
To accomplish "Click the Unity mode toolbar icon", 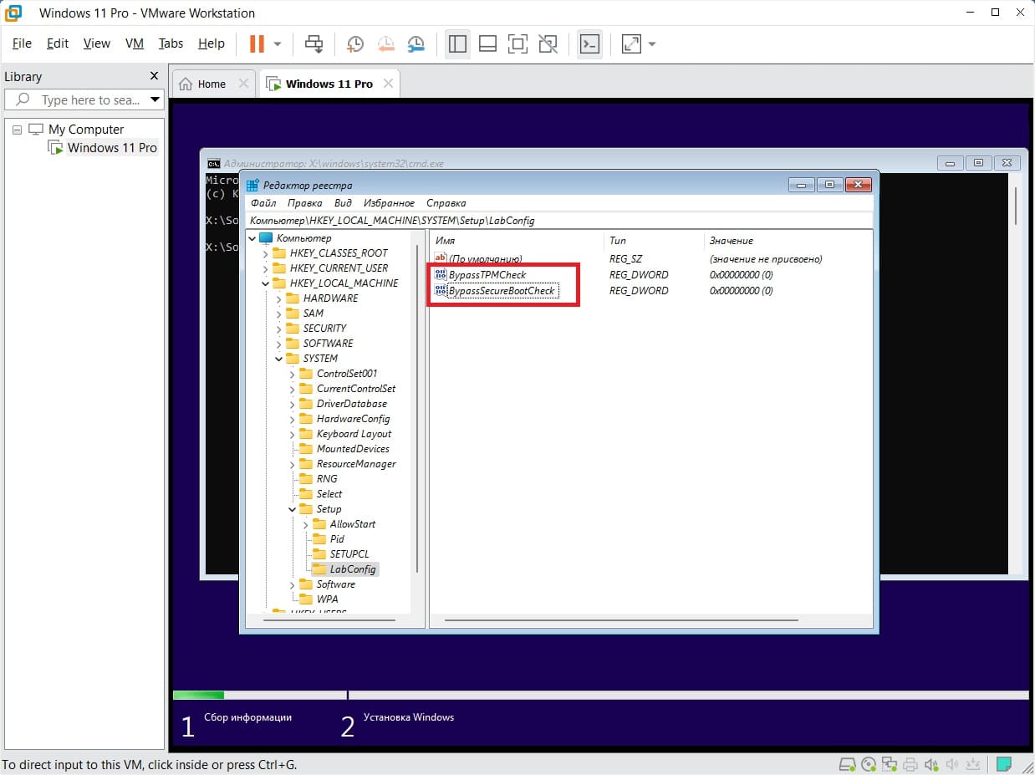I will (548, 44).
